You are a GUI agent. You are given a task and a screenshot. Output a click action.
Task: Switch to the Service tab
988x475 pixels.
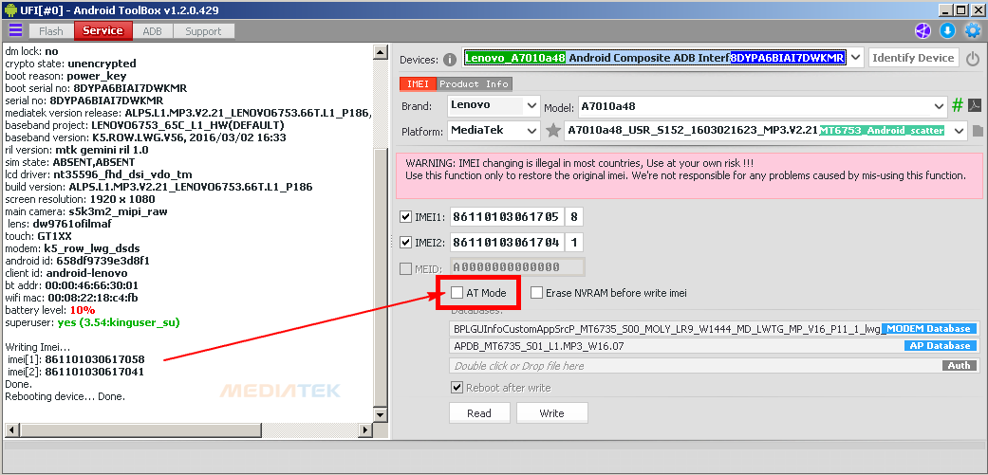coord(103,30)
